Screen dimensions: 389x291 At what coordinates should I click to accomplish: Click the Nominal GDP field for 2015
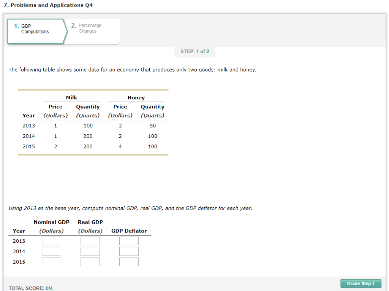pyautogui.click(x=51, y=261)
